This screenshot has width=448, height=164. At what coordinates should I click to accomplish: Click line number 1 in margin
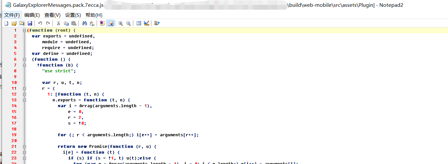click(x=15, y=30)
